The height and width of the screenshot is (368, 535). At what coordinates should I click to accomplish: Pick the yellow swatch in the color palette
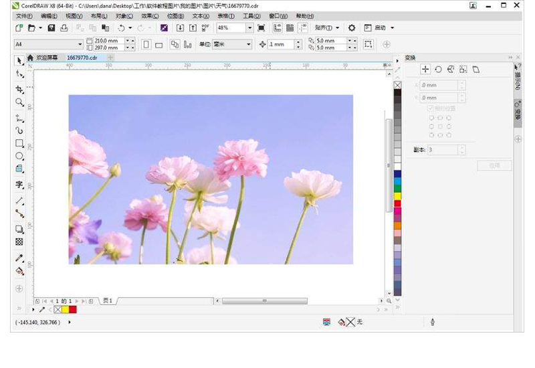tap(397, 196)
